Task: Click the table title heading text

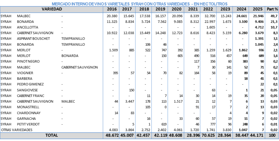Action: point(139,4)
